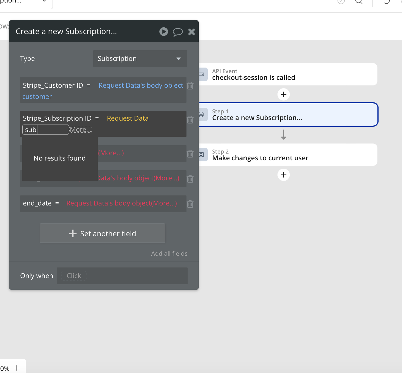Select the API Event checkout-session is called
This screenshot has width=402, height=373.
pos(288,74)
